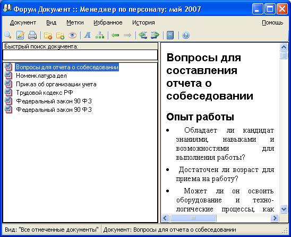
Task: Click the folder icon with red minus
Action: [x=48, y=35]
